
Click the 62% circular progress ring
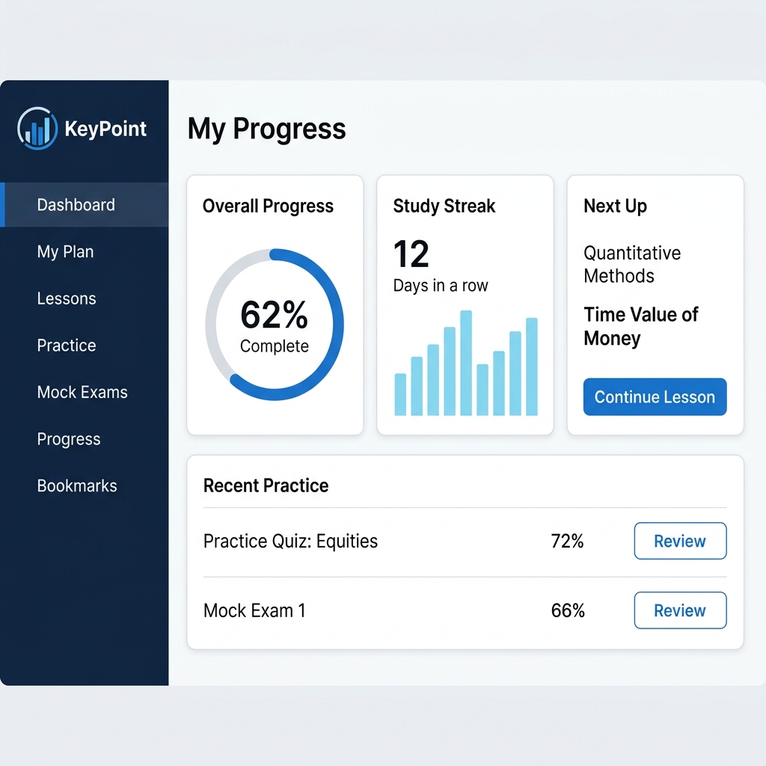[x=275, y=325]
